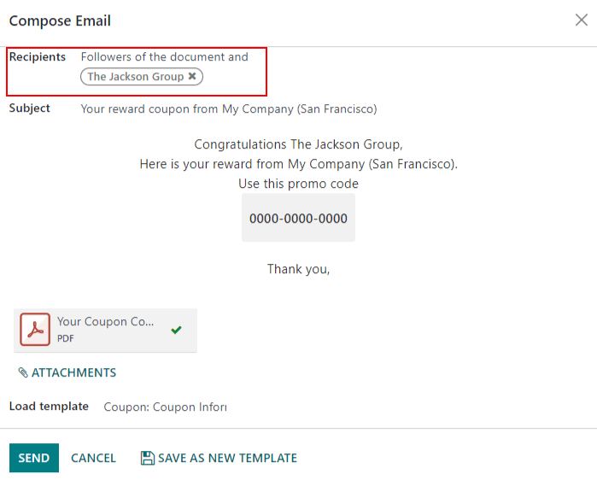The width and height of the screenshot is (597, 480).
Task: Click the "Thank you," text in body
Action: 298,269
